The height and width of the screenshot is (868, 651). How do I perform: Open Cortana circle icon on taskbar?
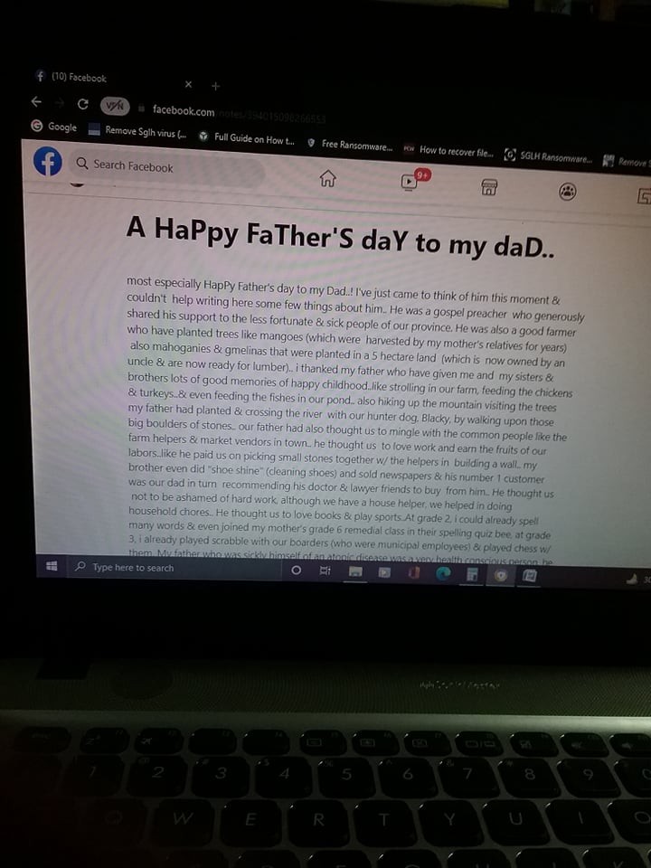pos(297,570)
